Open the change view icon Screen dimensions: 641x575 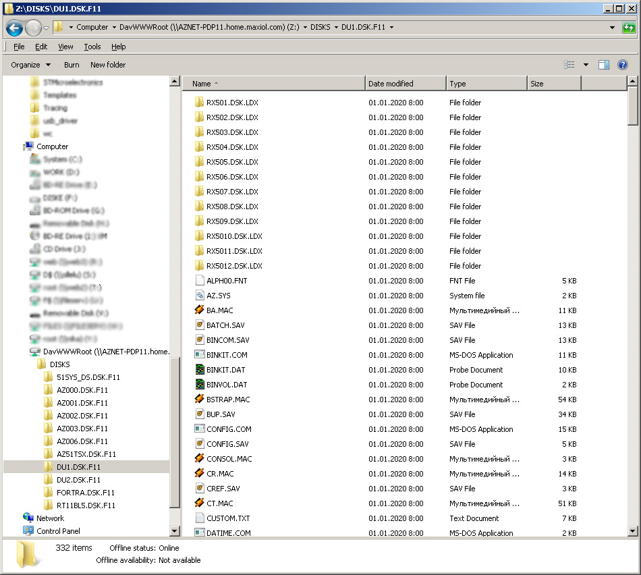(x=569, y=65)
